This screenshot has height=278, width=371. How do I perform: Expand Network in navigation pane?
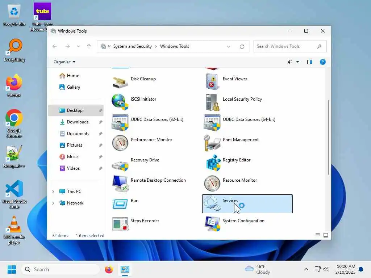(x=53, y=203)
